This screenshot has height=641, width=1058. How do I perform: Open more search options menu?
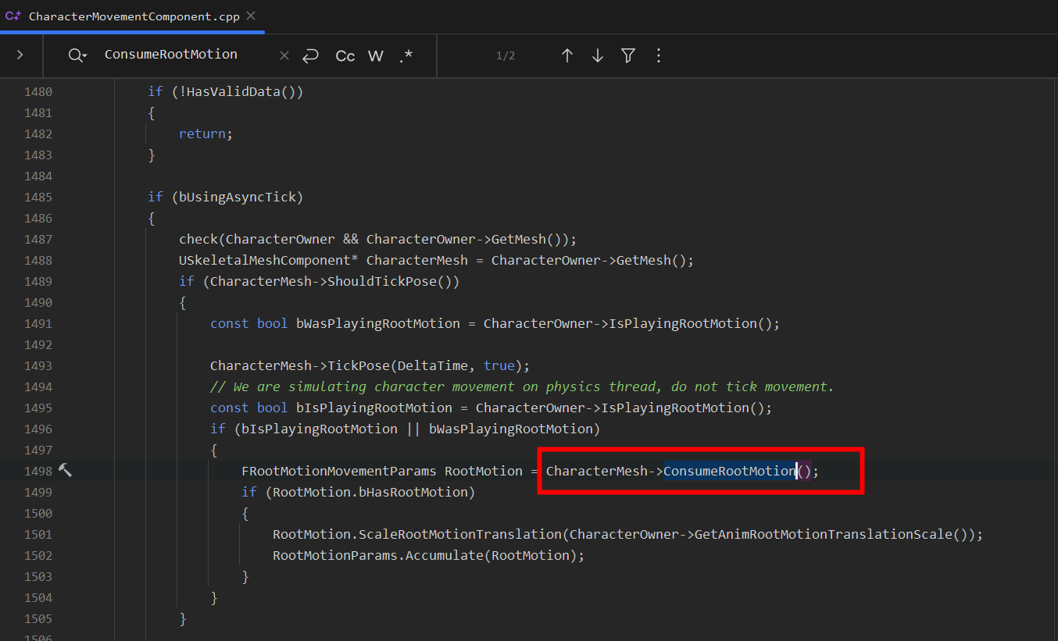[659, 55]
